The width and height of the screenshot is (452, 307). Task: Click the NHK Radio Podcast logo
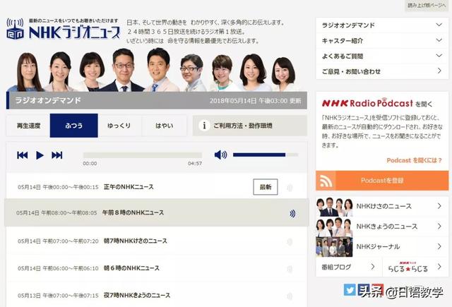[367, 103]
